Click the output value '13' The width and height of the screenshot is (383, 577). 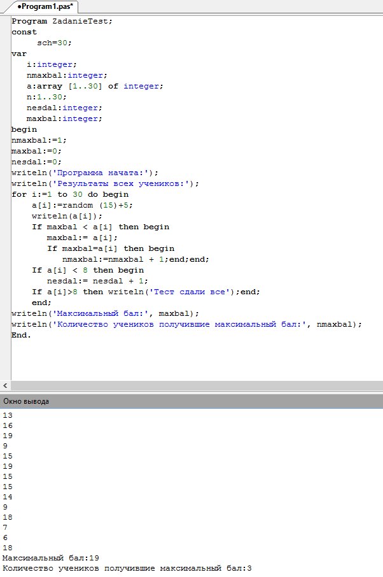tap(8, 415)
